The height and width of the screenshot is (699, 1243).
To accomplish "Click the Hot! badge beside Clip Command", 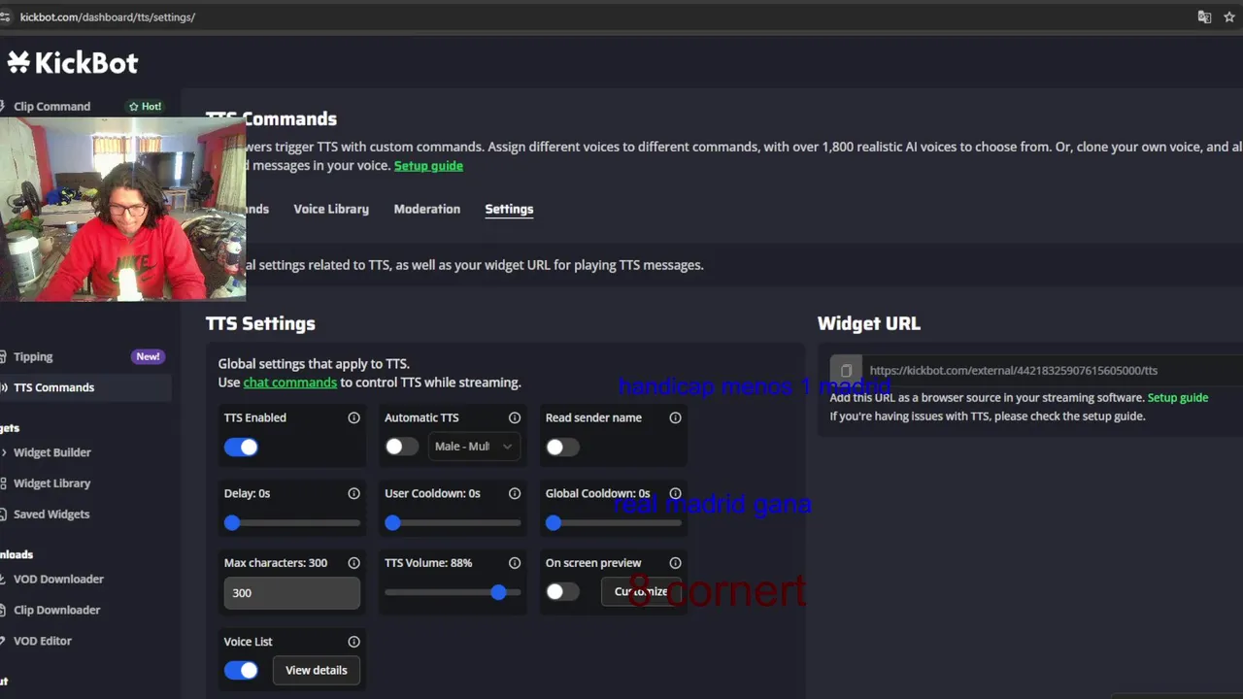I will pos(145,107).
